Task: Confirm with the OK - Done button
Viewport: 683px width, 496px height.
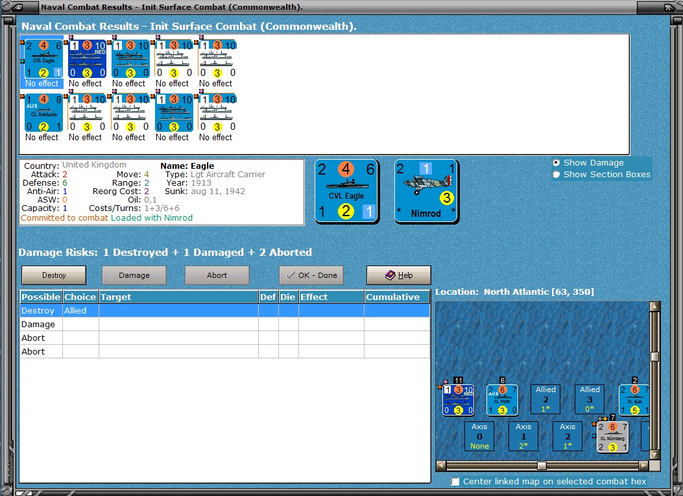Action: (311, 275)
